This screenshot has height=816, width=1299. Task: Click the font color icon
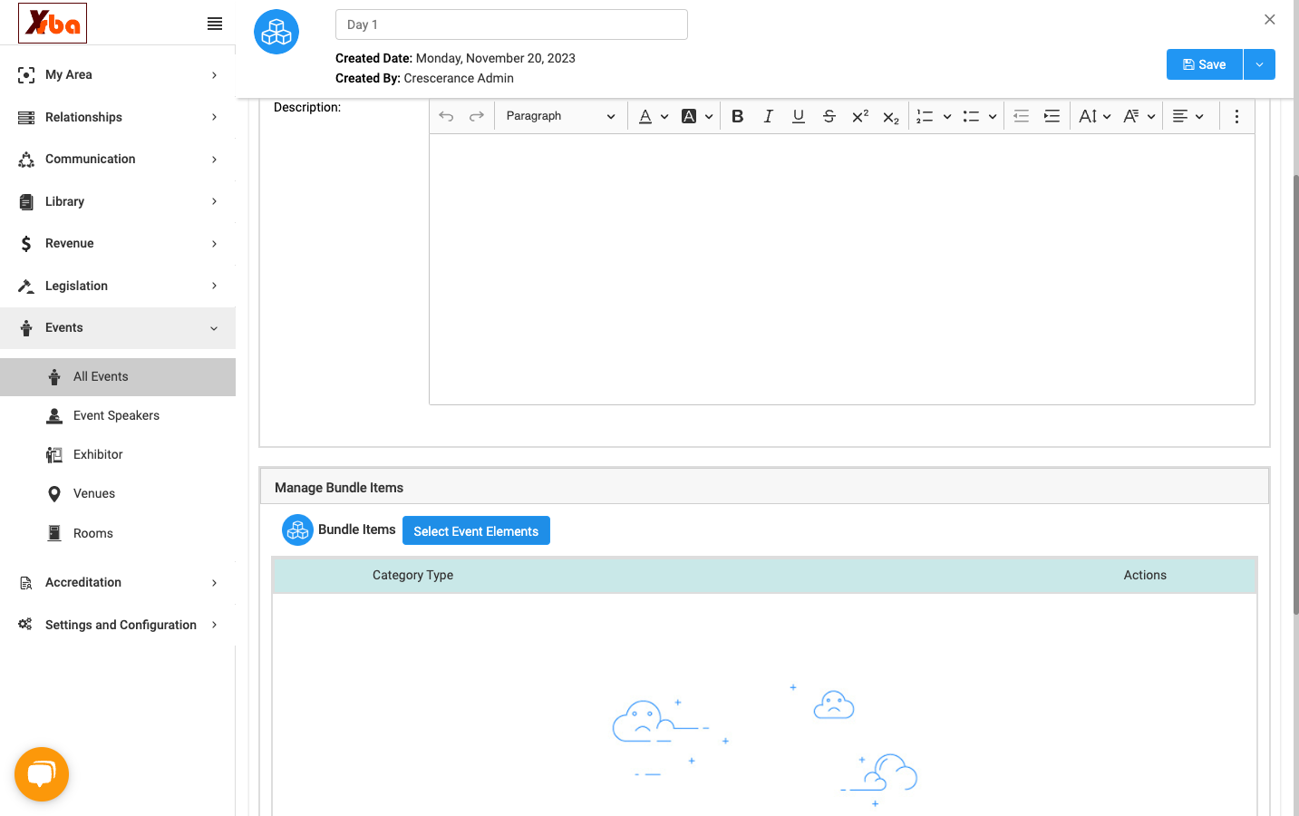click(x=645, y=116)
